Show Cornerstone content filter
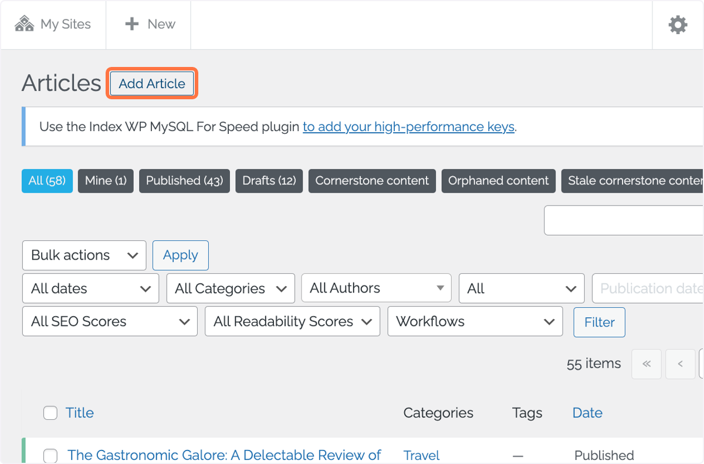 click(372, 181)
